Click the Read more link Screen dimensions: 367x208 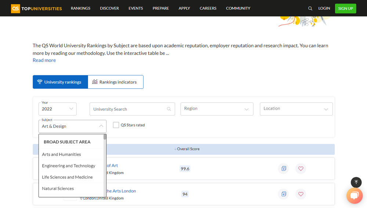(44, 60)
